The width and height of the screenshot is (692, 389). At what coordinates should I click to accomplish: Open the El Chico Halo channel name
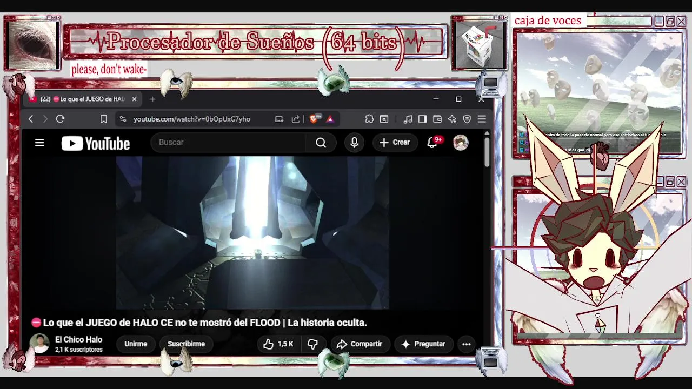click(78, 339)
